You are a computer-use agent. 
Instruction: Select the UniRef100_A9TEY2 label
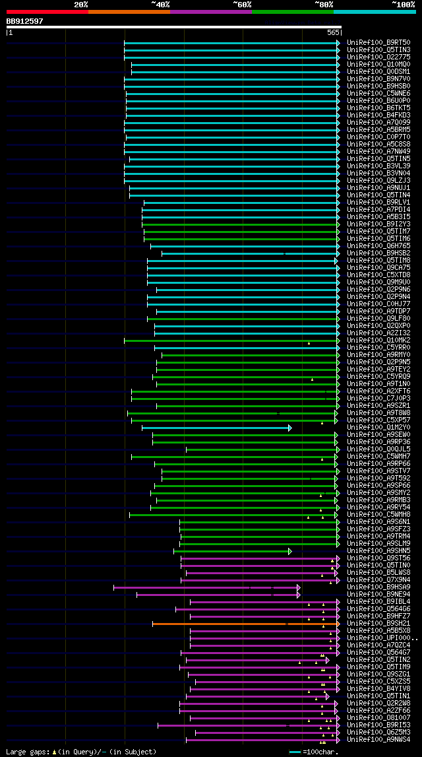pyautogui.click(x=378, y=370)
